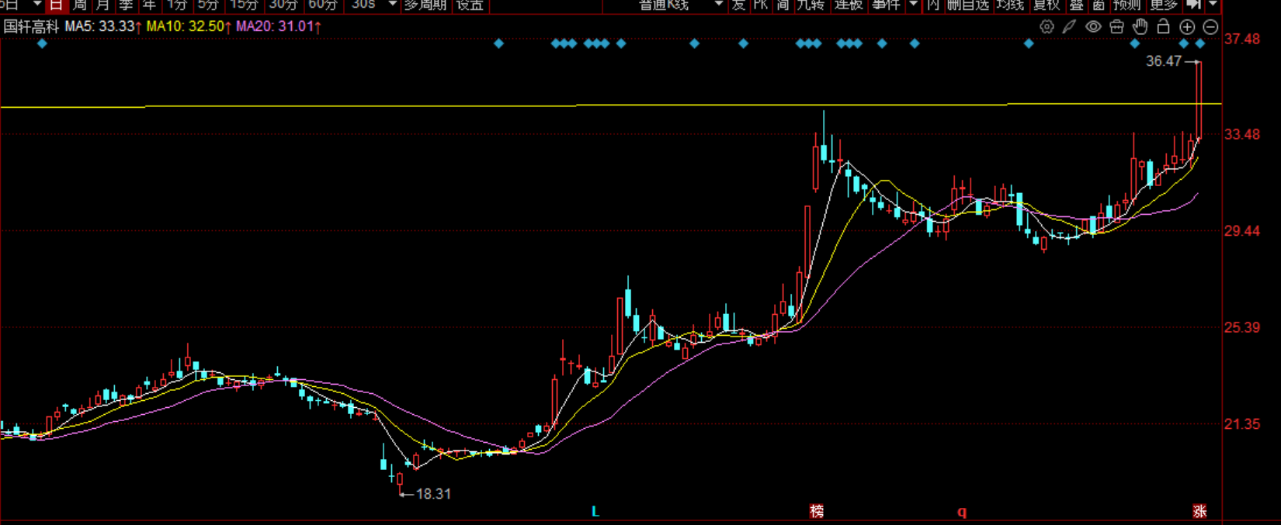Toggle the 事件 events display
Screen dimensions: 1281x525
(x=886, y=5)
